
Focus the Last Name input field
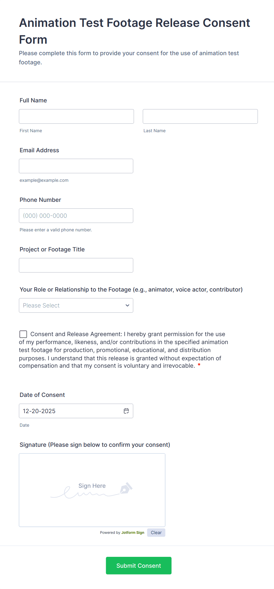pos(200,117)
